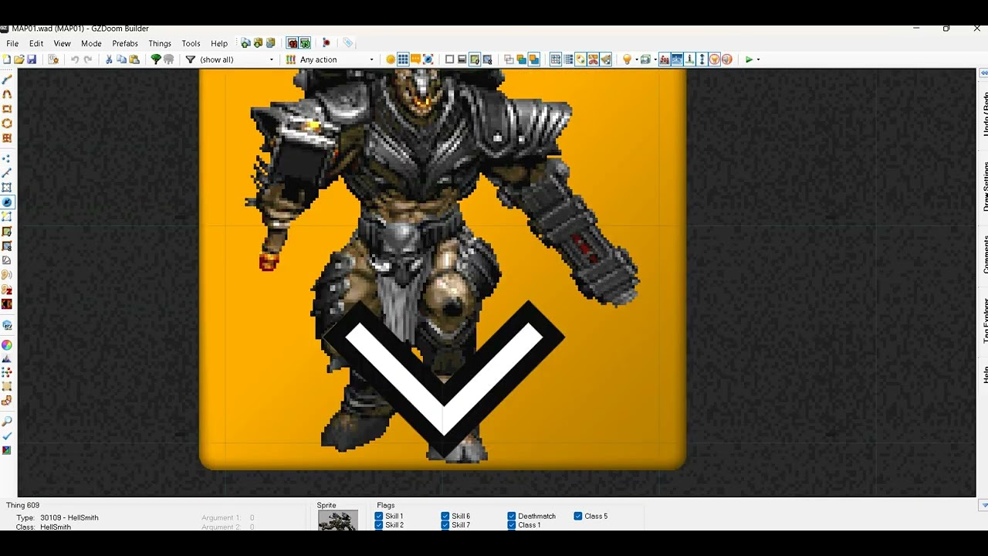Viewport: 988px width, 556px height.
Task: Click the green tree toolbar icon
Action: point(156,59)
